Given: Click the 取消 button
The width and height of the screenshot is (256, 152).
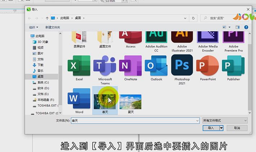Looking at the screenshot, I should point(237,128).
